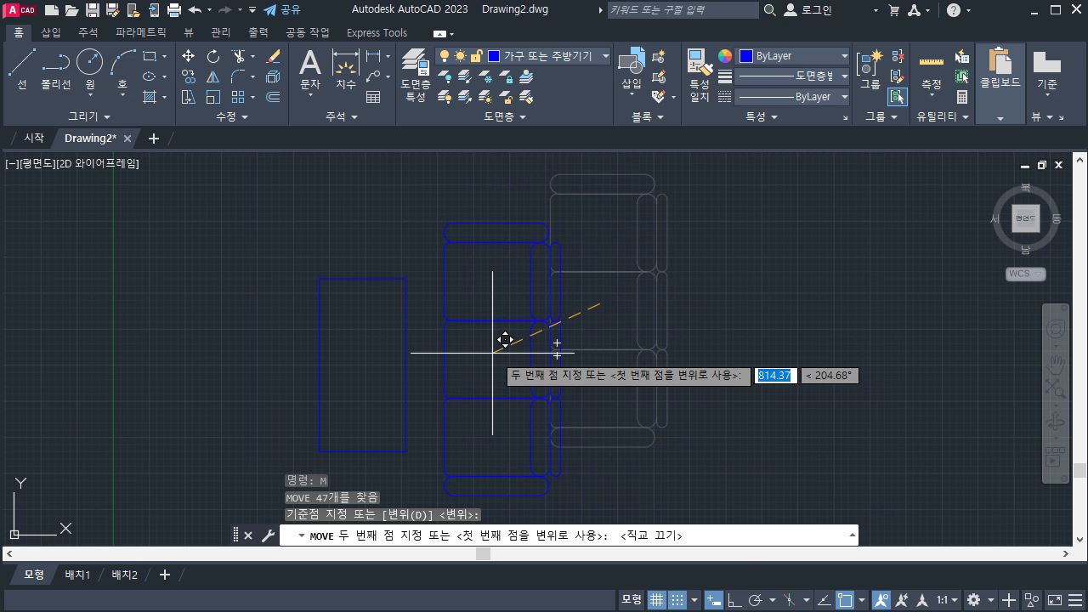Open the Clipboard (클립보드) panel
The image size is (1088, 612).
click(1000, 82)
